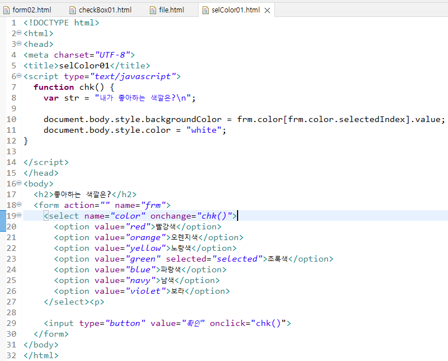Click the closing head tag
Image resolution: width=448 pixels, height=361 pixels.
pyautogui.click(x=41, y=173)
